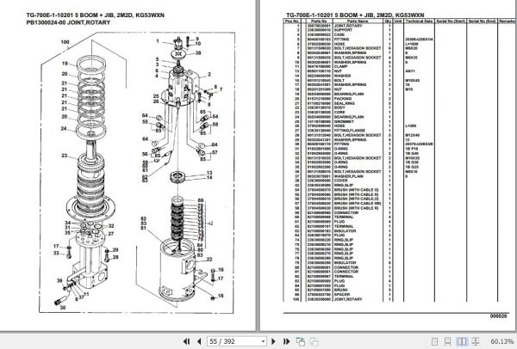Image resolution: width=517 pixels, height=349 pixels.
Task: Switch to continuous scrolling page view
Action: (x=448, y=341)
